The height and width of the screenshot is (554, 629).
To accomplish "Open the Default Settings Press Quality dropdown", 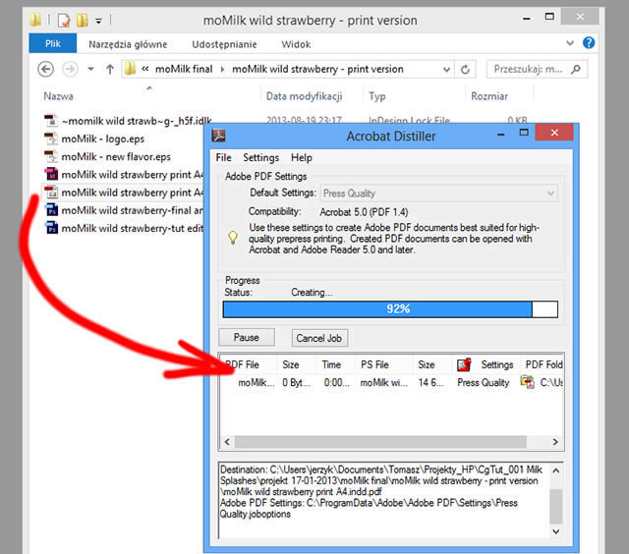I will click(x=438, y=194).
